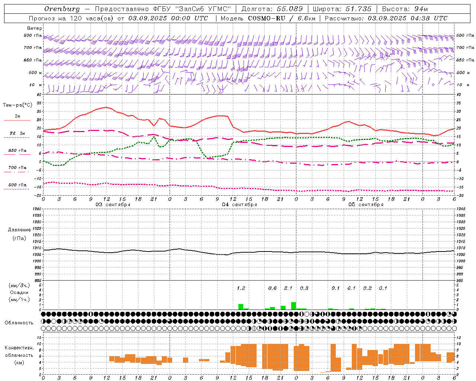This screenshot has width=476, height=381.
Task: Click the '(км)' convective cloud unit label
Action: [19, 362]
